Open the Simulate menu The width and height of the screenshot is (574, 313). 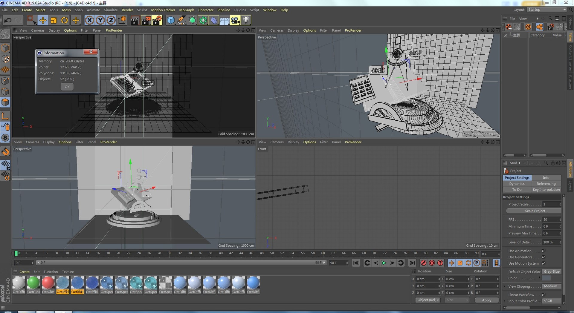(111, 10)
